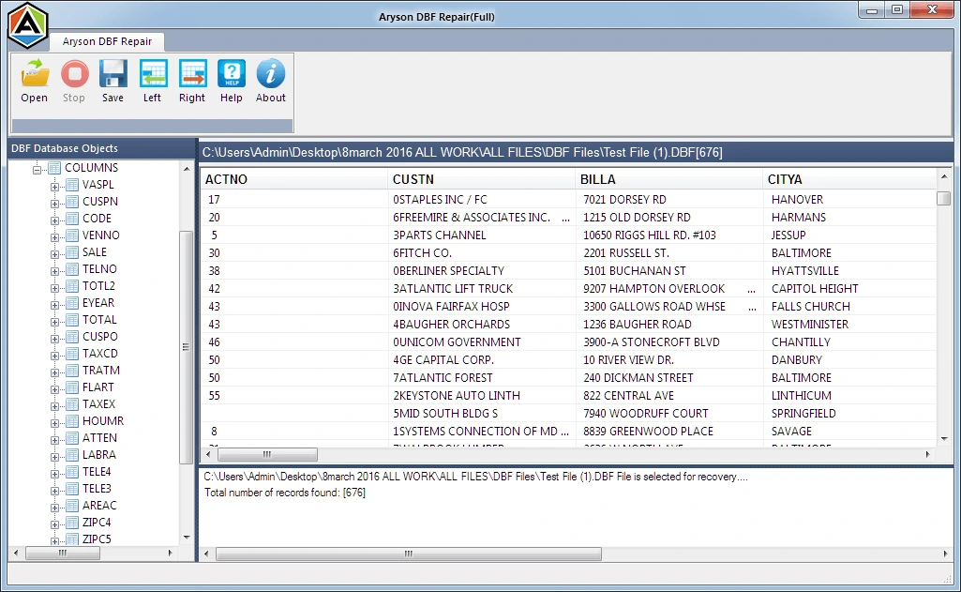Viewport: 961px width, 592px height.
Task: Click the HOUMR column table icon
Action: [72, 421]
